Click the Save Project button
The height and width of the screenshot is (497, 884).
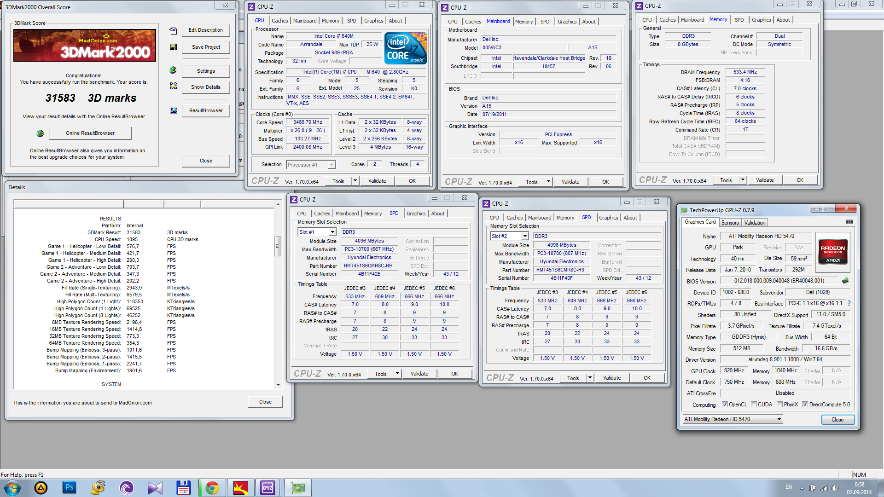pos(206,47)
